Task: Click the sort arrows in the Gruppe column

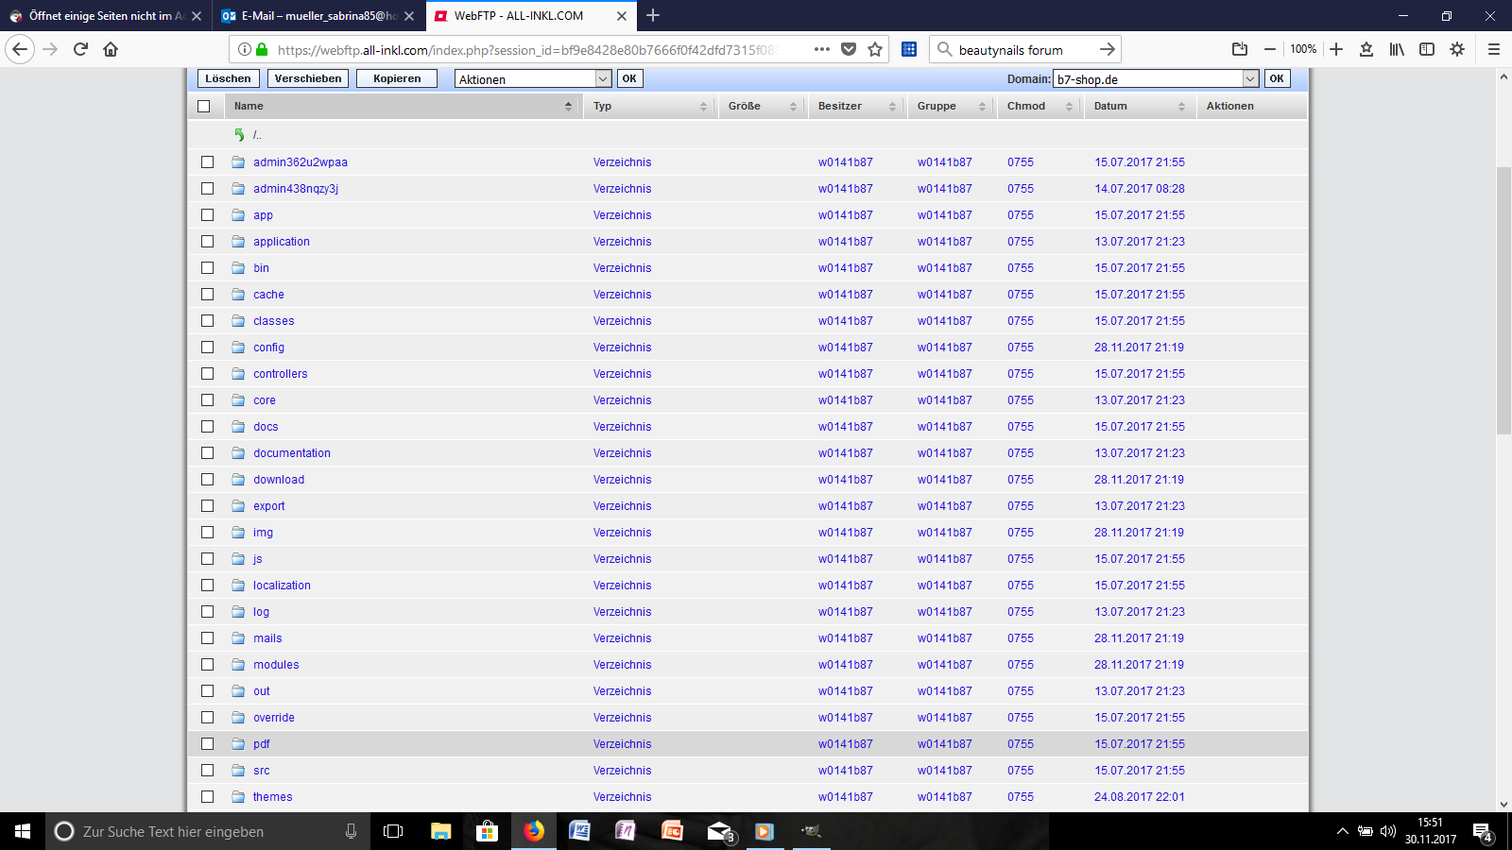Action: pos(982,107)
